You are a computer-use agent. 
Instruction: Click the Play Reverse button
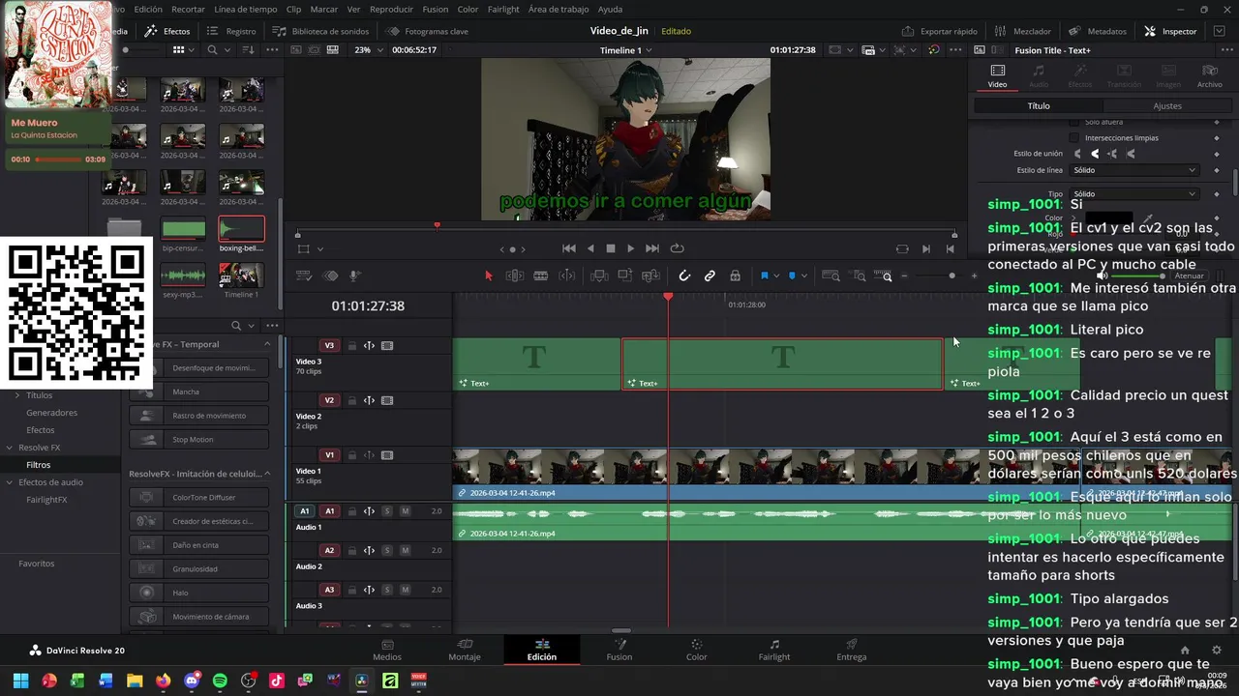[x=590, y=248]
